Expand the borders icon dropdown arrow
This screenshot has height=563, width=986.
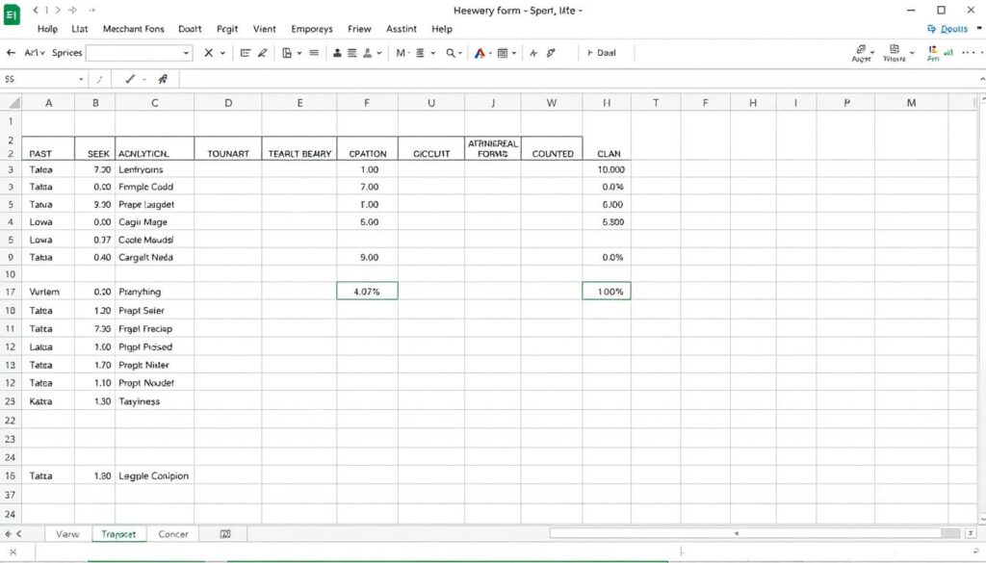(514, 53)
